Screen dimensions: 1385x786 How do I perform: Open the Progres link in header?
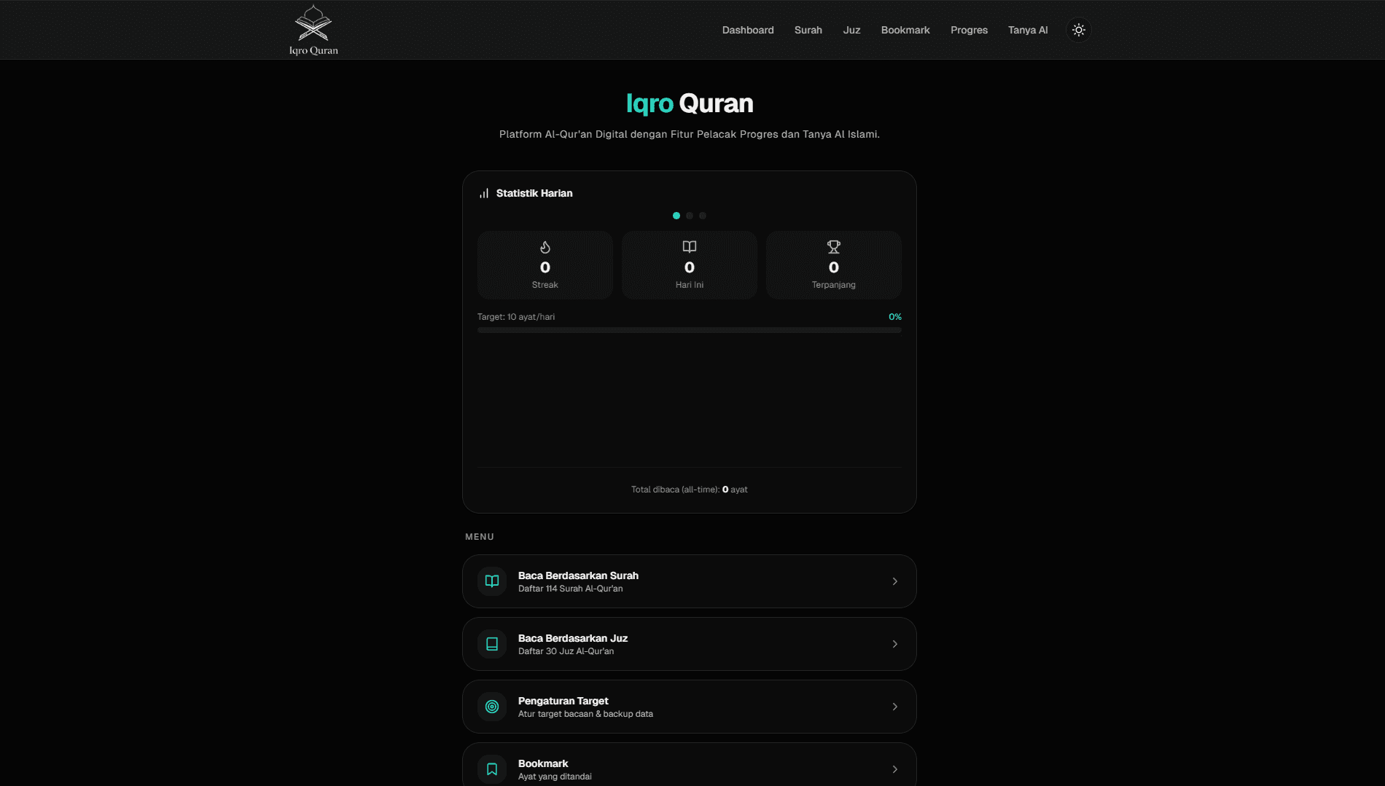tap(969, 30)
